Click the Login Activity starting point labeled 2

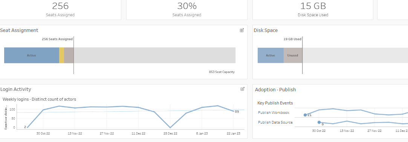click(x=28, y=127)
